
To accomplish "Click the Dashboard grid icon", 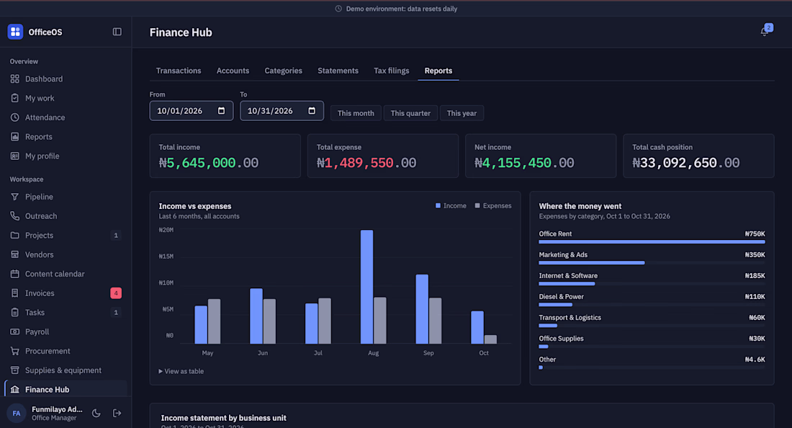I will 14,79.
